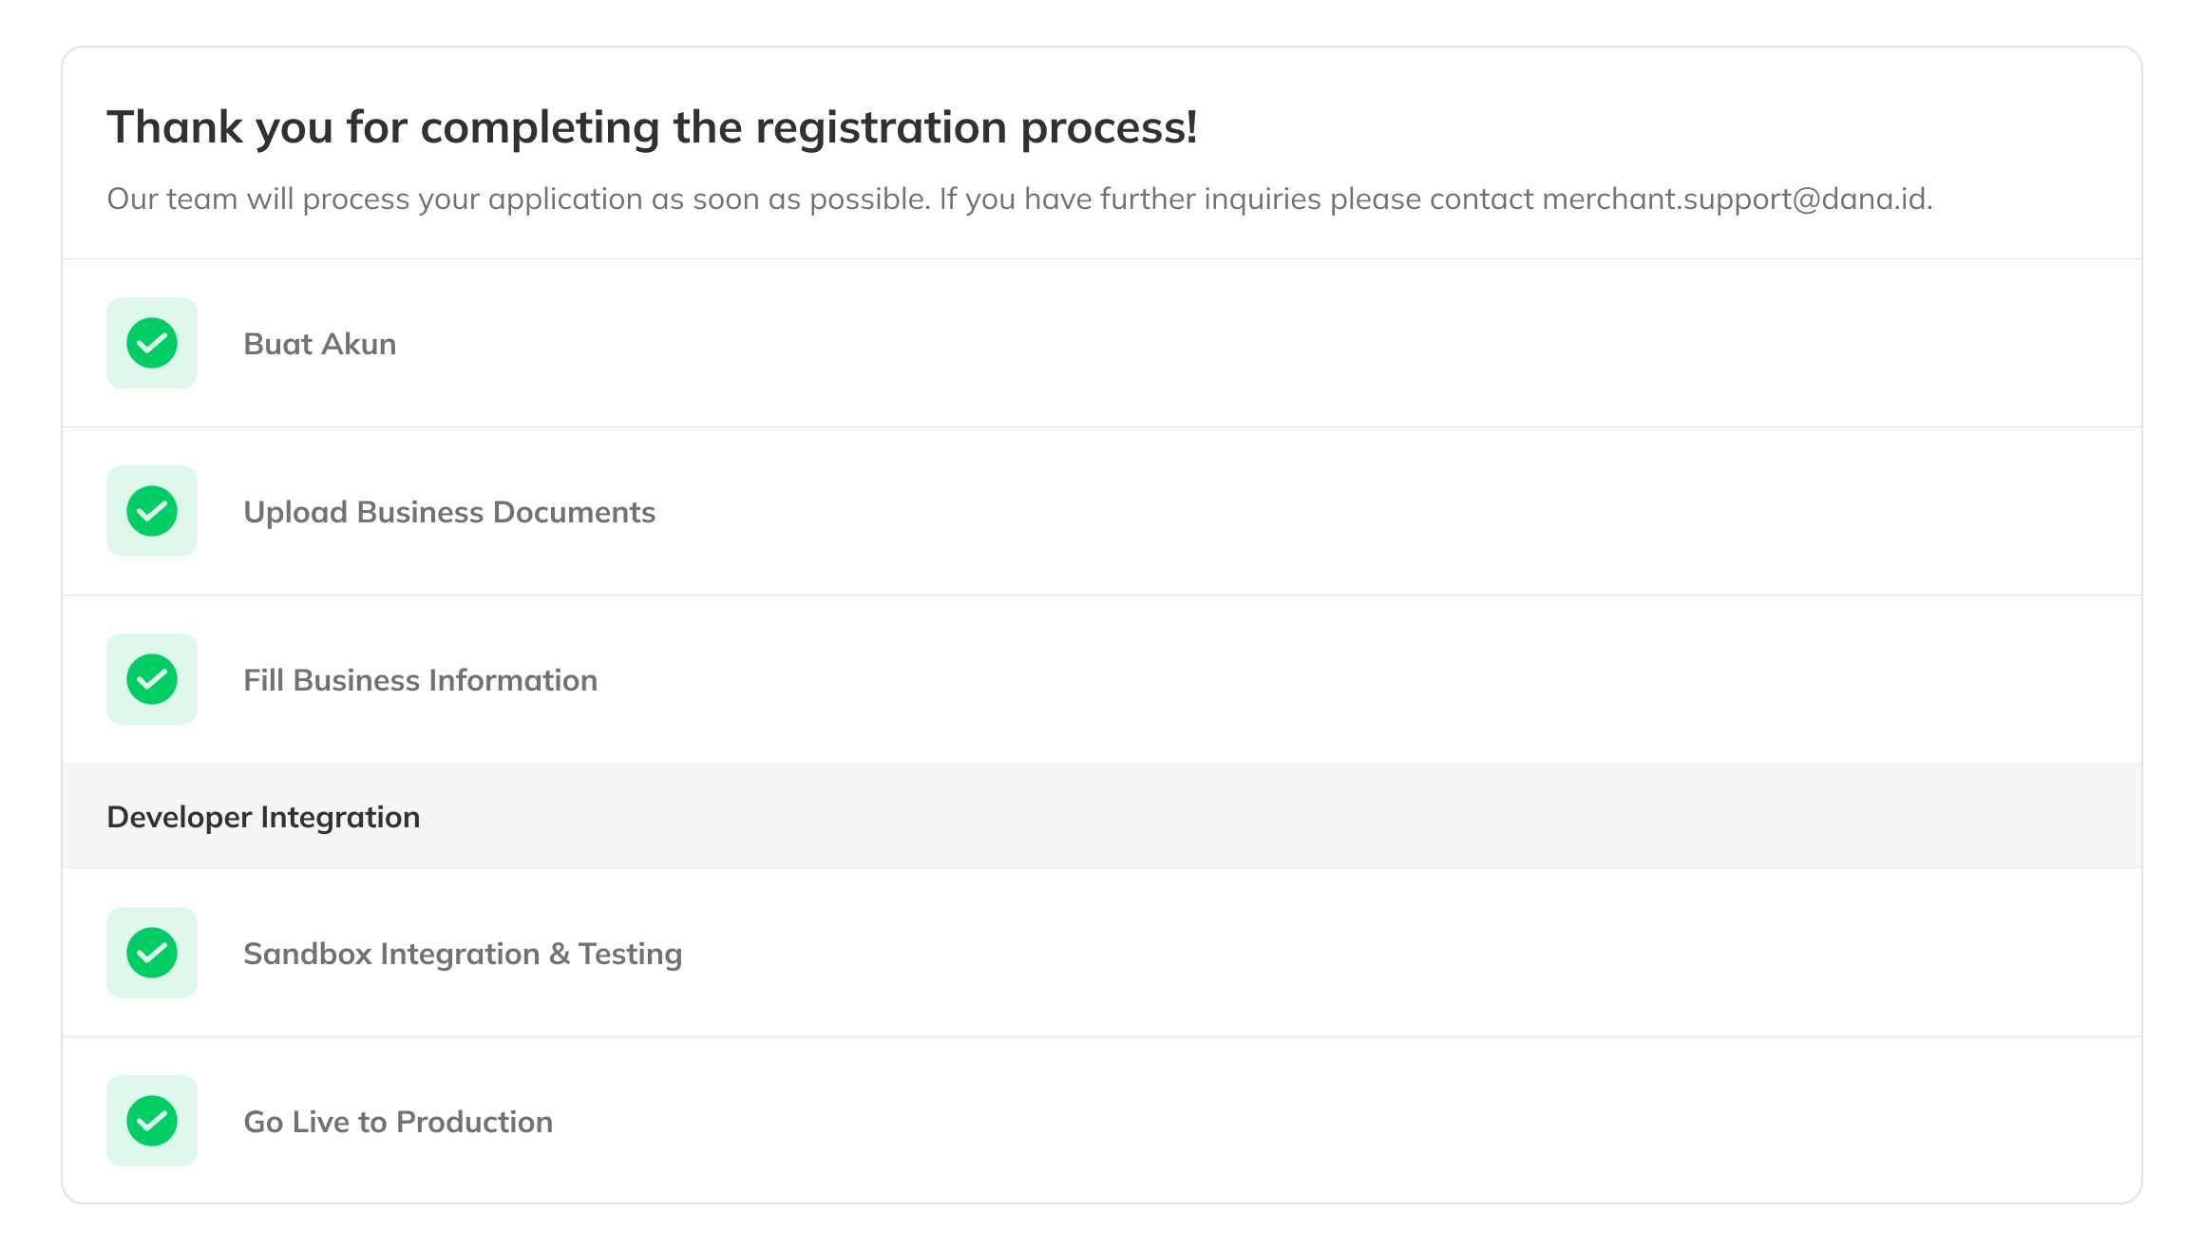Click the word 'Production' in the last step
Viewport: 2204px width, 1250px height.
tap(474, 1122)
